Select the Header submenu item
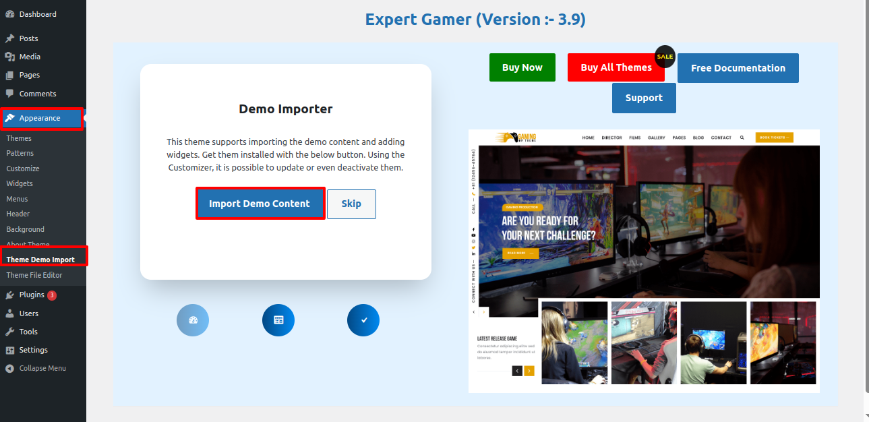Viewport: 869px width, 422px height. pos(18,214)
